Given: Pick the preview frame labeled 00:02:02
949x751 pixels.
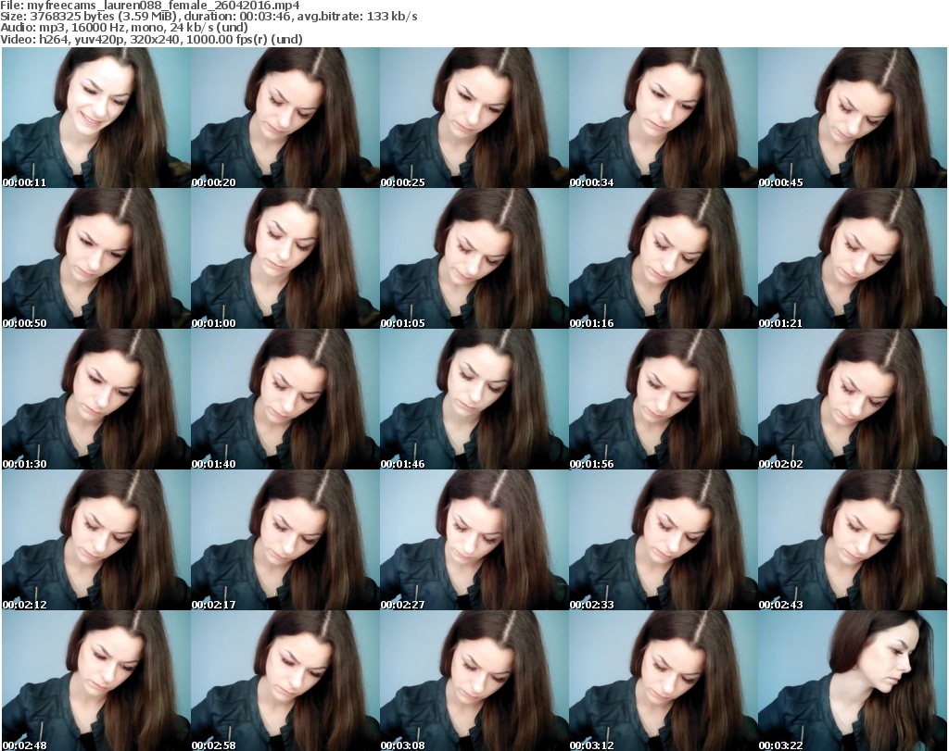Looking at the screenshot, I should tap(853, 399).
